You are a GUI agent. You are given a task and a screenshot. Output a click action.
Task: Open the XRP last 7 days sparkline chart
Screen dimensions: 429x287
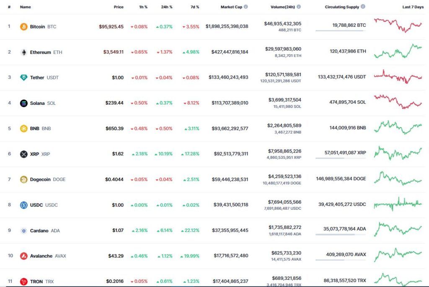(x=398, y=153)
